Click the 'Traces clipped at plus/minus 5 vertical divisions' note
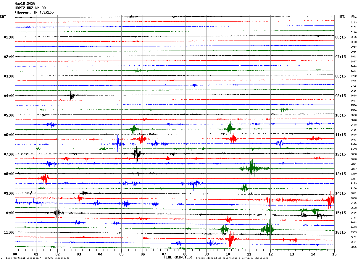 [232, 258]
